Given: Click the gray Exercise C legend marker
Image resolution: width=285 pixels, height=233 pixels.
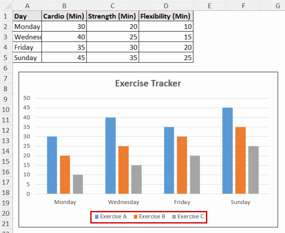Looking at the screenshot, I should 174,217.
